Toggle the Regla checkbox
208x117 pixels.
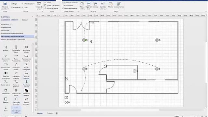click(x=12, y=4)
